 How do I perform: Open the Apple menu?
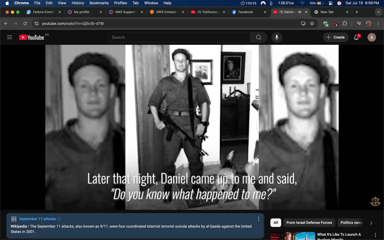(x=7, y=3)
